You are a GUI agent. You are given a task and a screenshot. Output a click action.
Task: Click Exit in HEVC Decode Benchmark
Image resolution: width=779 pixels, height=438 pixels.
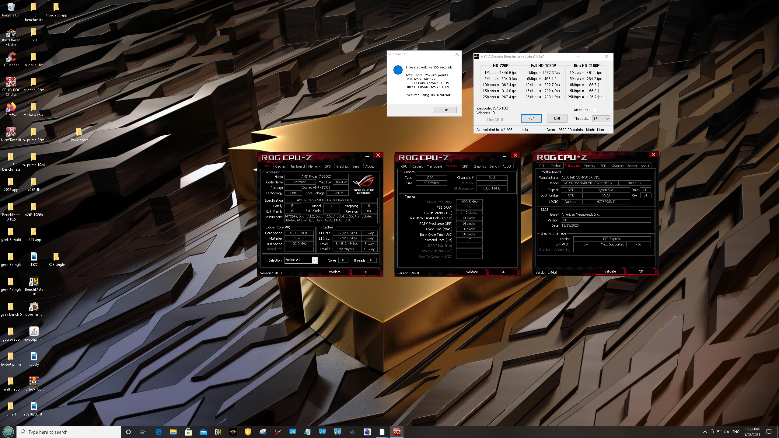[x=557, y=118]
